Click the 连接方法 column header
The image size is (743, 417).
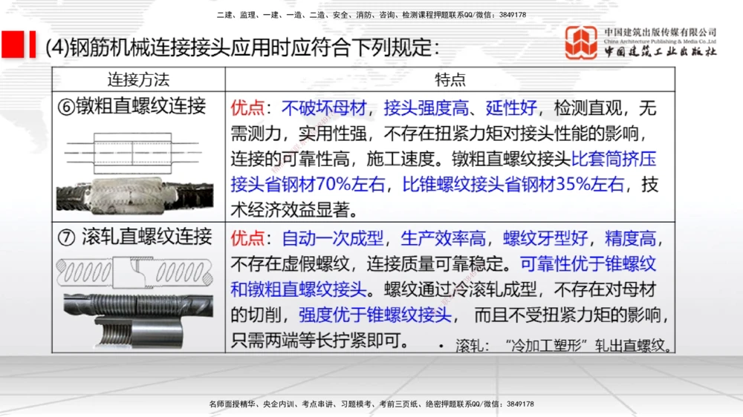(x=139, y=79)
